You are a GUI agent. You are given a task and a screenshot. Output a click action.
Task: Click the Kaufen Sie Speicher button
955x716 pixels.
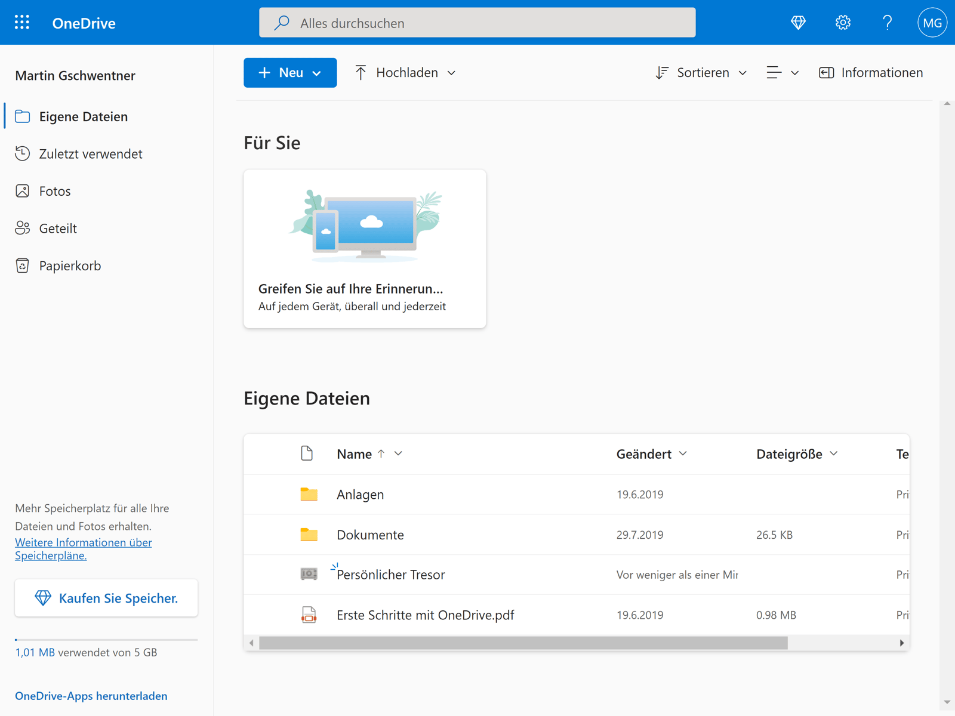(x=106, y=598)
